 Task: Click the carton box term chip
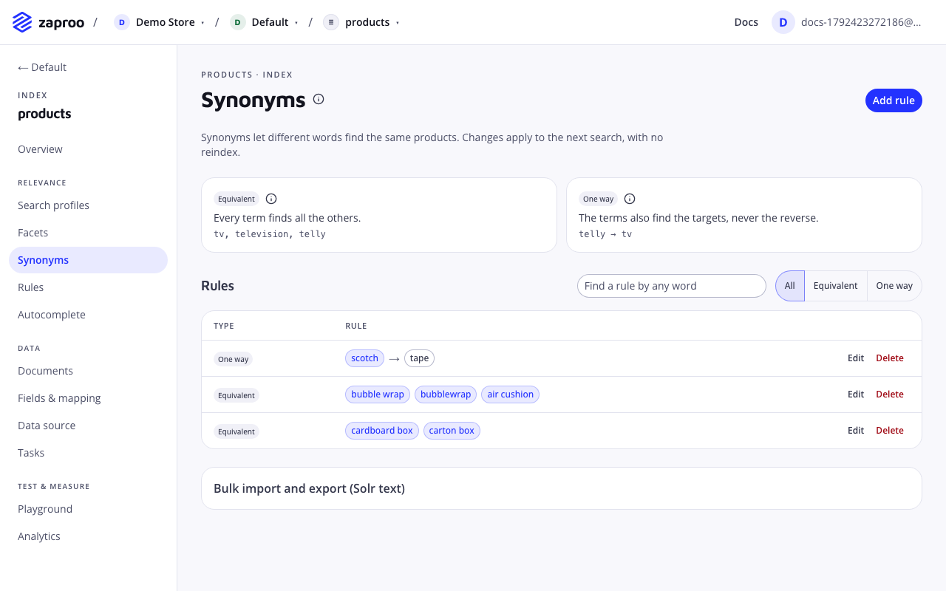pos(452,431)
